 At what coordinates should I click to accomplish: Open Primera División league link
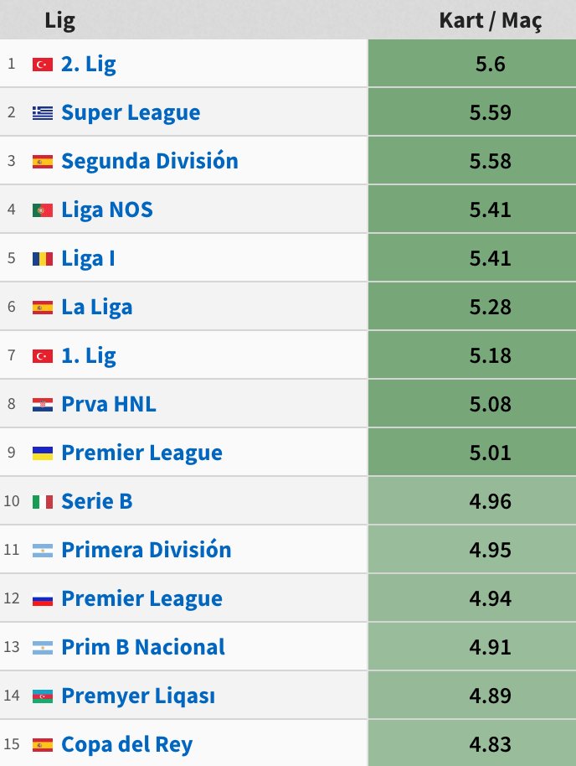147,550
